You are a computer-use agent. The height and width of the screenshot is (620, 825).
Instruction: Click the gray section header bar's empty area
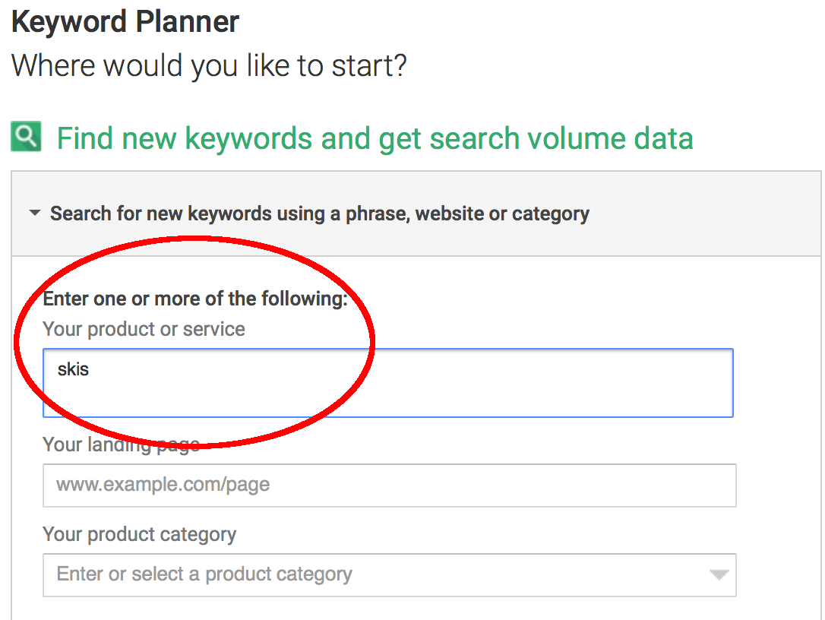pos(706,214)
